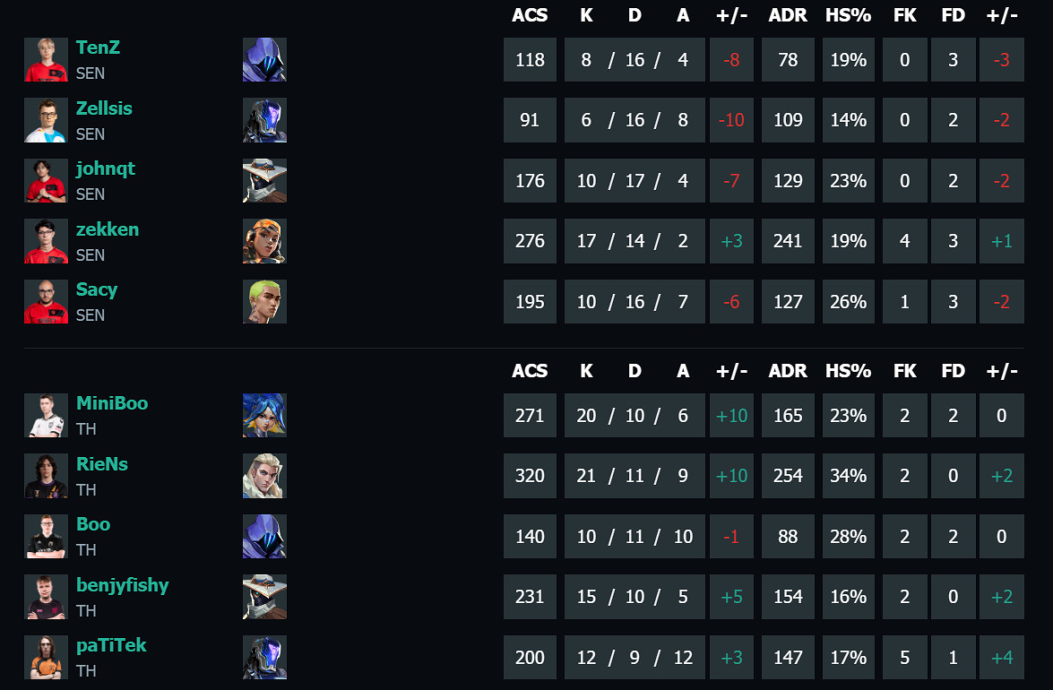Click MiniBoo's Neon agent icon
1053x690 pixels.
click(x=264, y=416)
